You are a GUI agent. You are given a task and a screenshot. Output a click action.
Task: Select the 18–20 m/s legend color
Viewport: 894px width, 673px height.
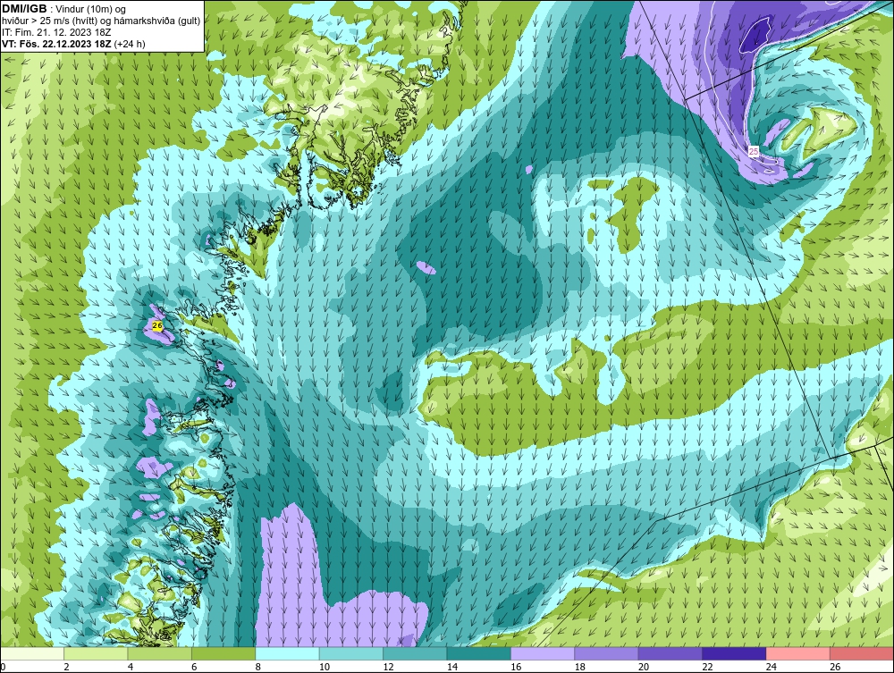point(607,653)
